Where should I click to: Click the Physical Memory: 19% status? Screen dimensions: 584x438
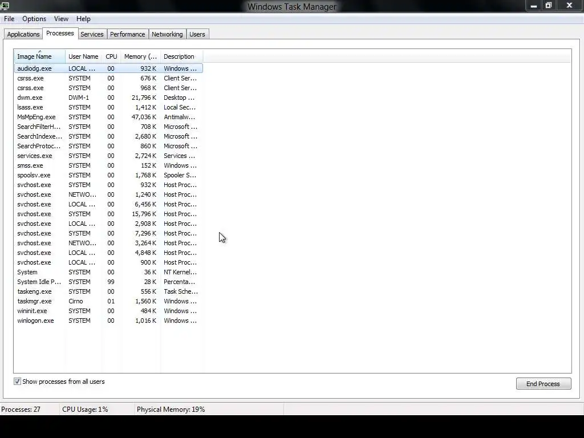pyautogui.click(x=171, y=409)
